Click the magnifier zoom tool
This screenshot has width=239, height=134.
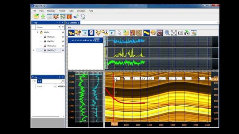(167, 33)
